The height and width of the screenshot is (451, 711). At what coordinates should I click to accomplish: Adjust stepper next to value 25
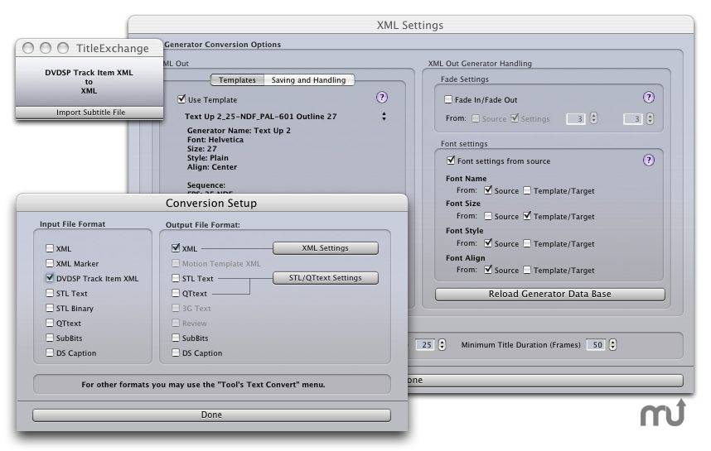pos(442,344)
